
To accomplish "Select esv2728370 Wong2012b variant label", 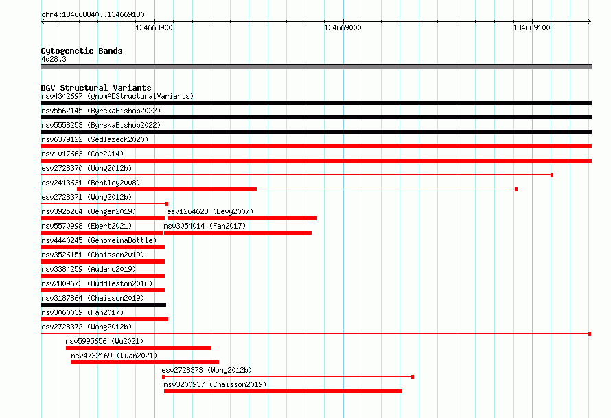I will click(87, 168).
